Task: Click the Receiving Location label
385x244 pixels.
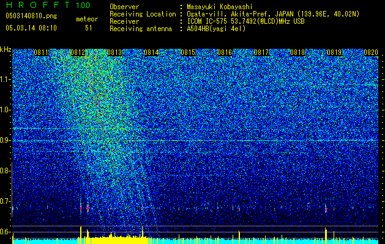Action: pos(143,14)
